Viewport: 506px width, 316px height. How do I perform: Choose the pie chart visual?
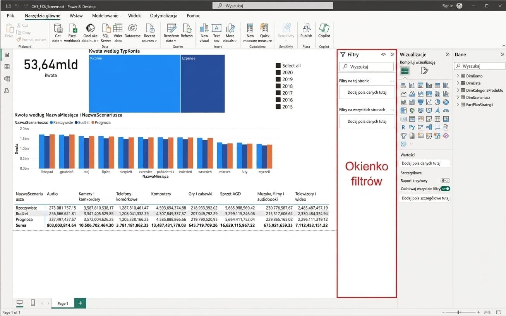pyautogui.click(x=437, y=102)
